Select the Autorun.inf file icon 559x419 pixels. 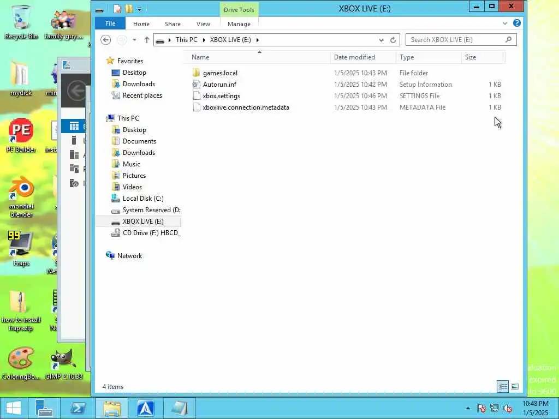pos(196,85)
